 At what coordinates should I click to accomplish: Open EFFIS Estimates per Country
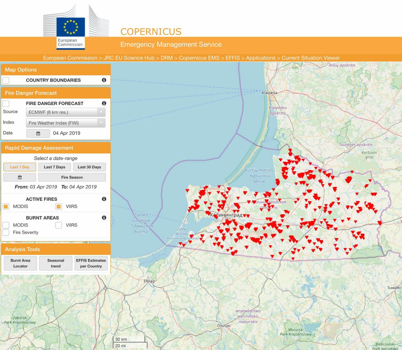[91, 263]
